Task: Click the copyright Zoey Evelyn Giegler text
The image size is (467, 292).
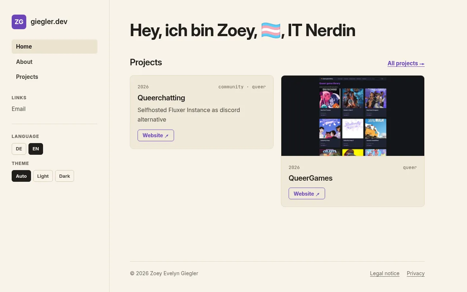Action: pos(164,273)
